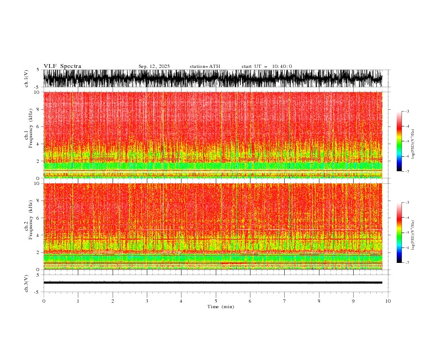Click the "Time (min)" axis title

tap(221, 307)
